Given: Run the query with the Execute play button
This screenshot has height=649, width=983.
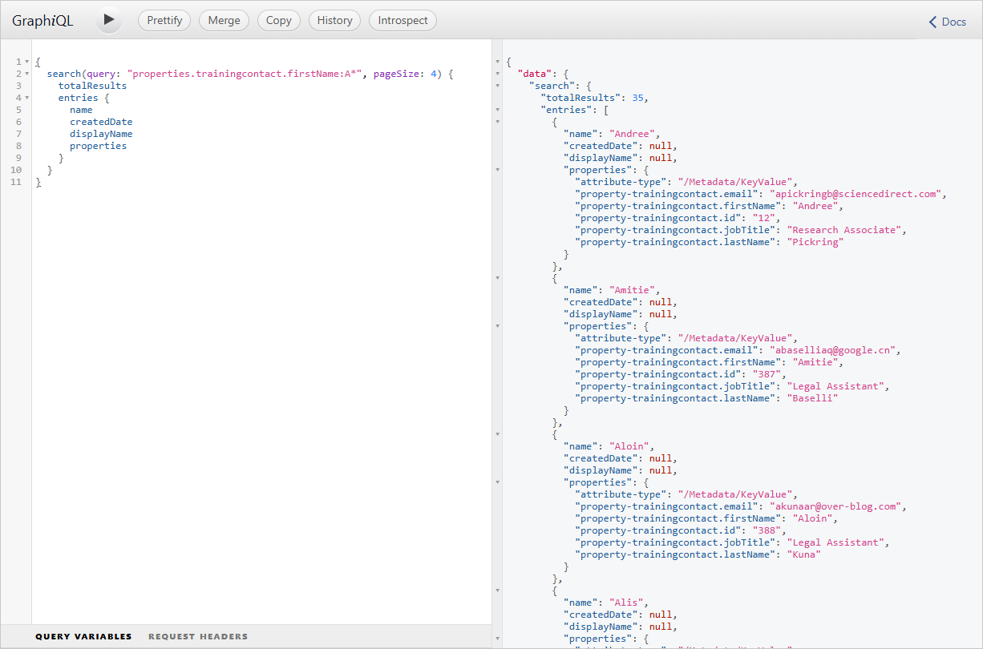Looking at the screenshot, I should [x=109, y=20].
